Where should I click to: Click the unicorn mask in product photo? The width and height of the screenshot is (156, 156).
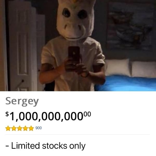[x=76, y=19]
